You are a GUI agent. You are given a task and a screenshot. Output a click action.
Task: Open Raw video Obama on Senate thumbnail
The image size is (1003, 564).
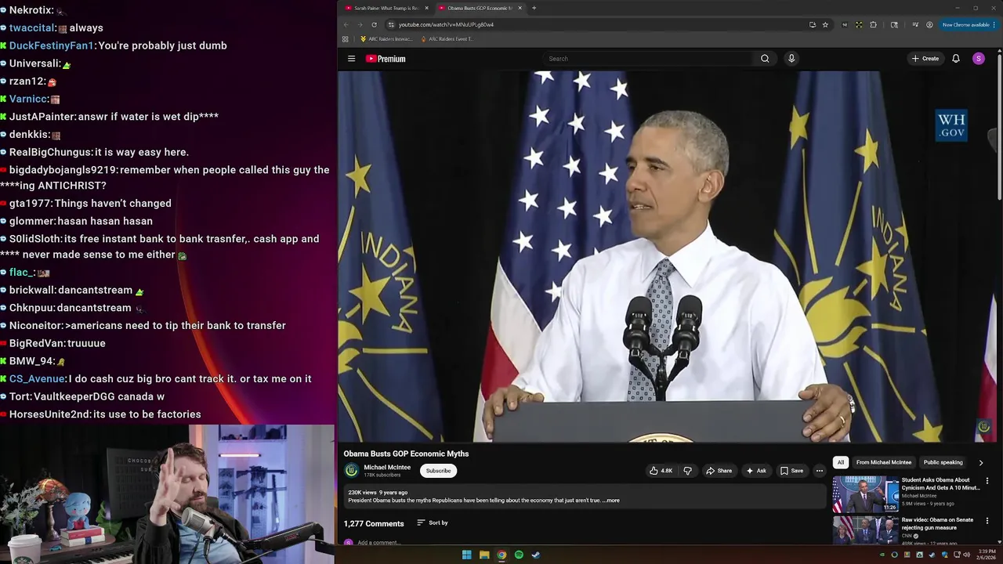pos(865,530)
